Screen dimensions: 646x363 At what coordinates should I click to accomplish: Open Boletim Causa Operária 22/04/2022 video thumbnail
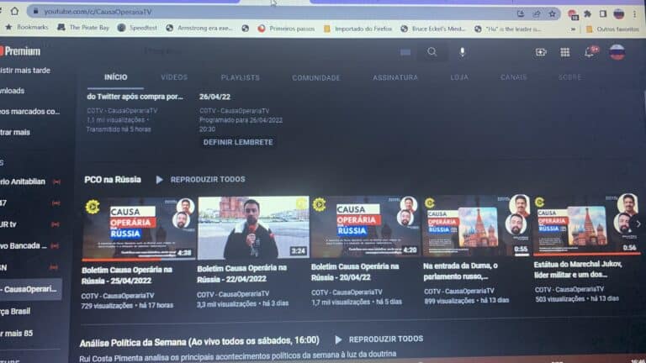251,228
